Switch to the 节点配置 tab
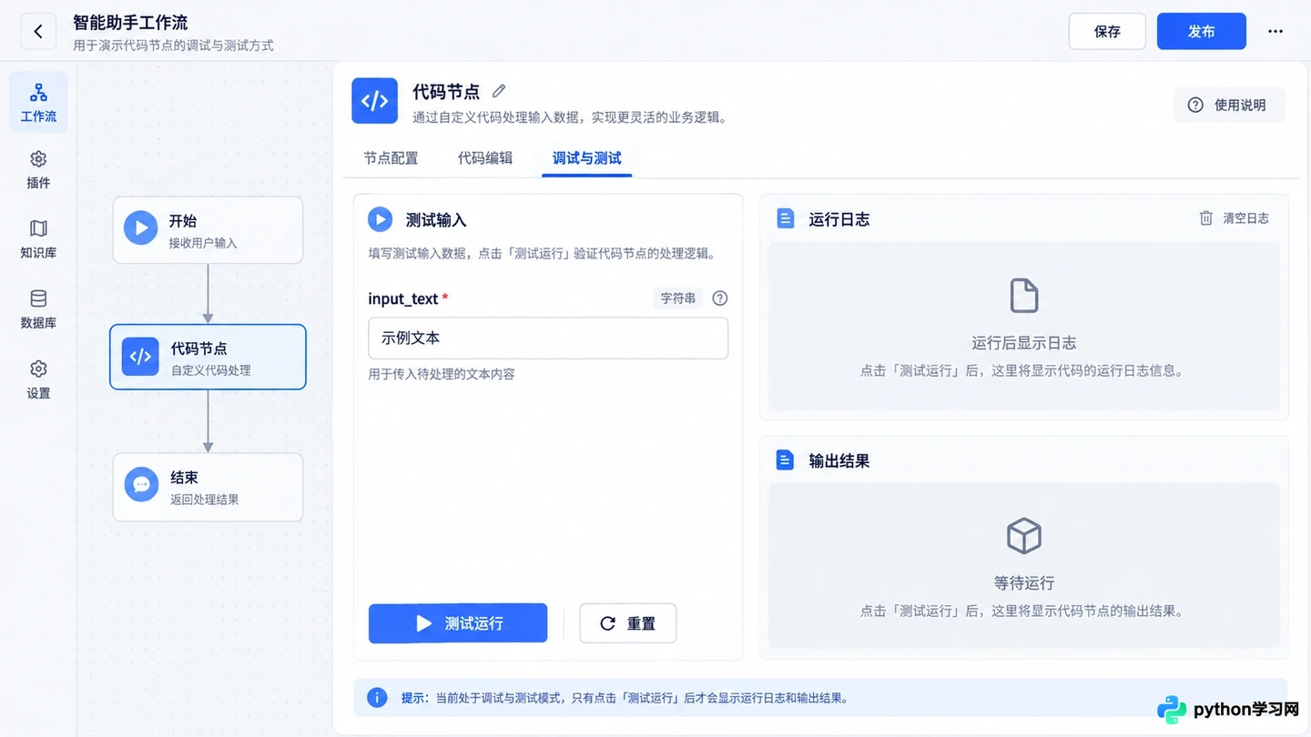The height and width of the screenshot is (737, 1311). (391, 158)
